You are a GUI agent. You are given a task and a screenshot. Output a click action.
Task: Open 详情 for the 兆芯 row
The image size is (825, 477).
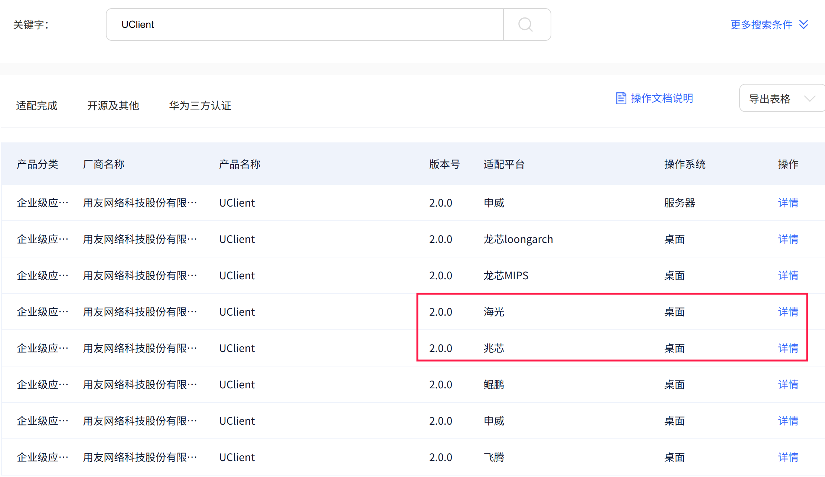pyautogui.click(x=788, y=348)
